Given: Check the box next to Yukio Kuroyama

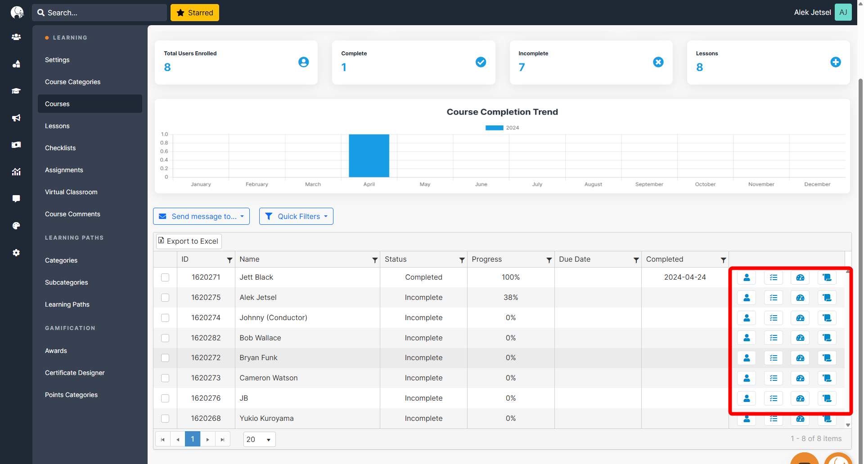Looking at the screenshot, I should (165, 419).
